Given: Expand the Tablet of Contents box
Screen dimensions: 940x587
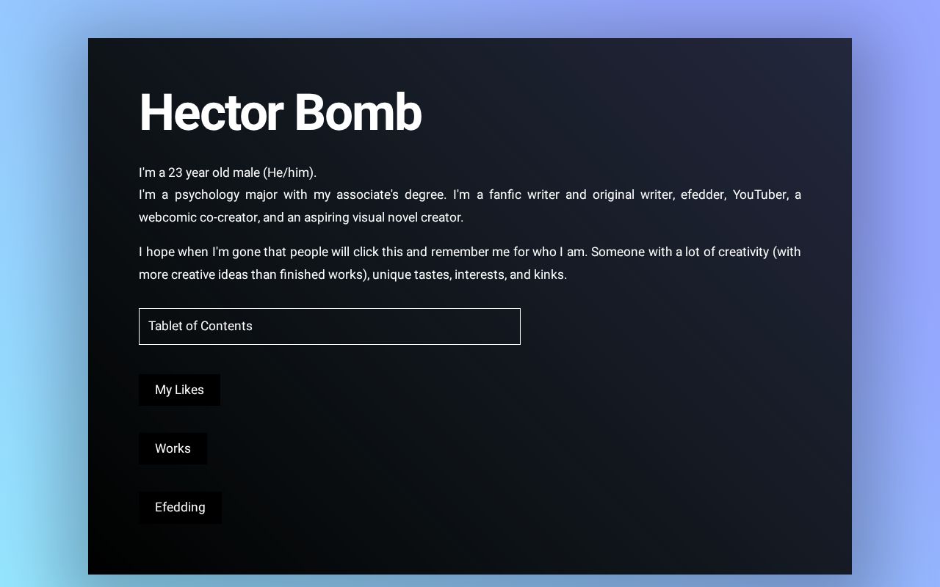Looking at the screenshot, I should coord(329,326).
